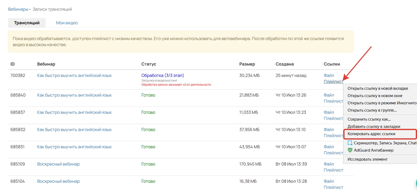Go to "Вебинары" breadcrumb link
The height and width of the screenshot is (190, 417).
pos(18,9)
